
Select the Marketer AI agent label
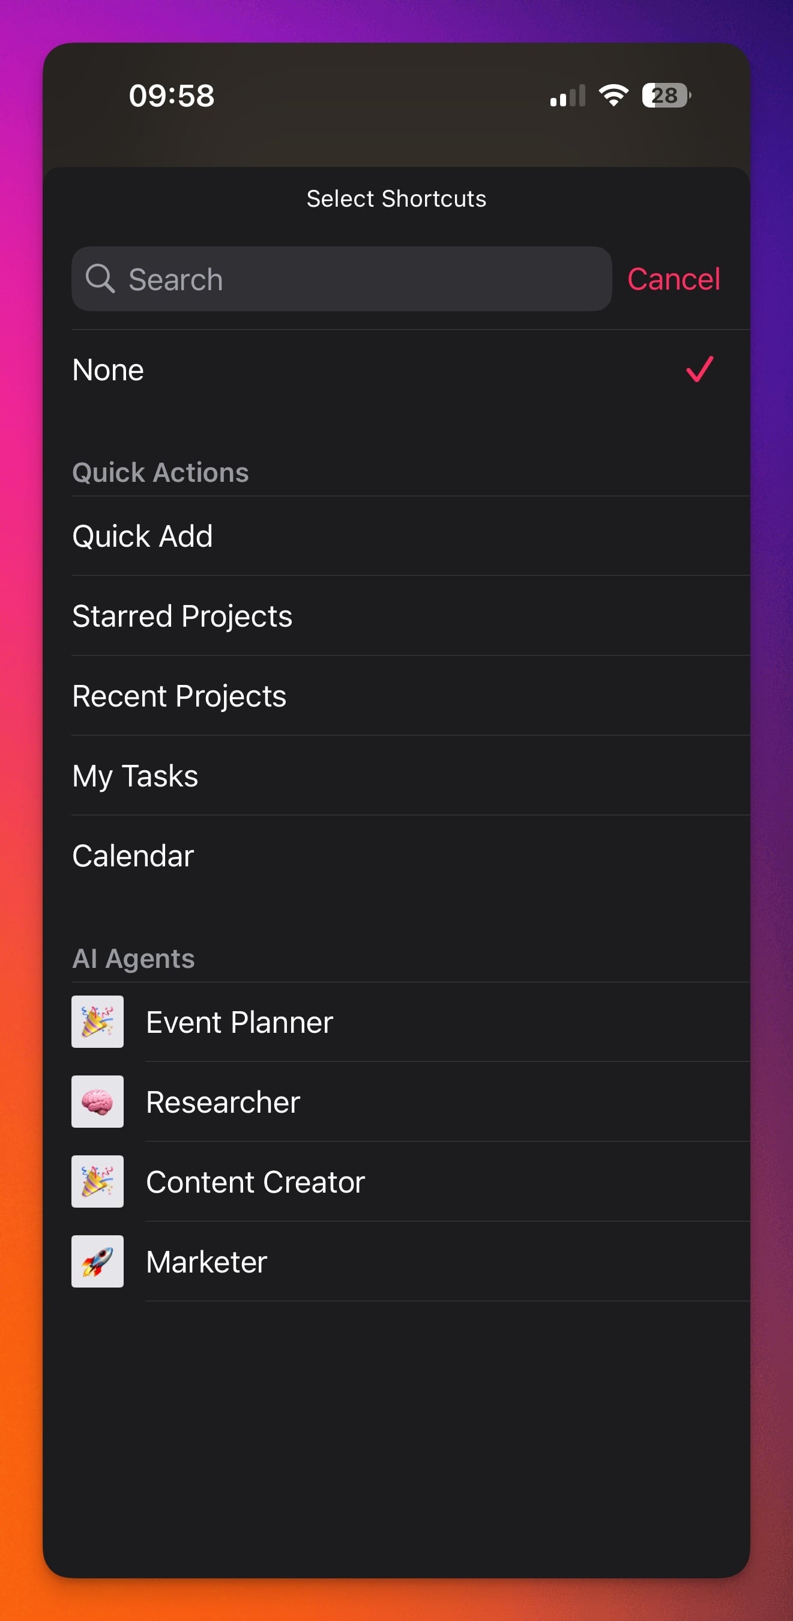(x=207, y=1262)
